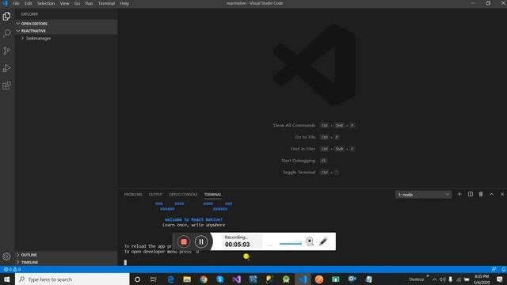Switch to the PROBLEMS tab
This screenshot has height=285, width=507.
point(133,195)
